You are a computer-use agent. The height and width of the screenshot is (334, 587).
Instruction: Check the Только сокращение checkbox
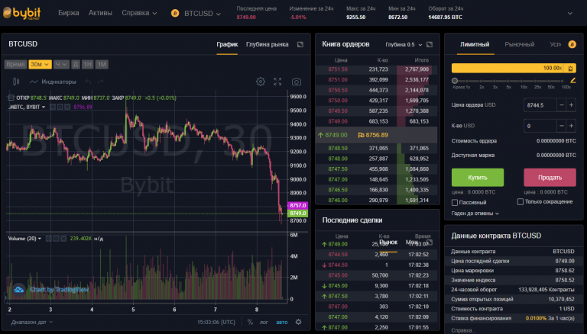pos(521,202)
